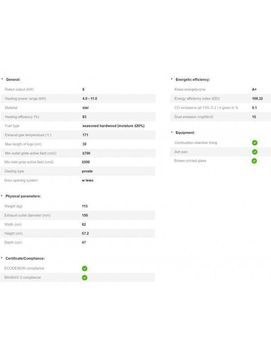Collapse the General section arrow
271x362 pixels.
[x=2, y=79]
